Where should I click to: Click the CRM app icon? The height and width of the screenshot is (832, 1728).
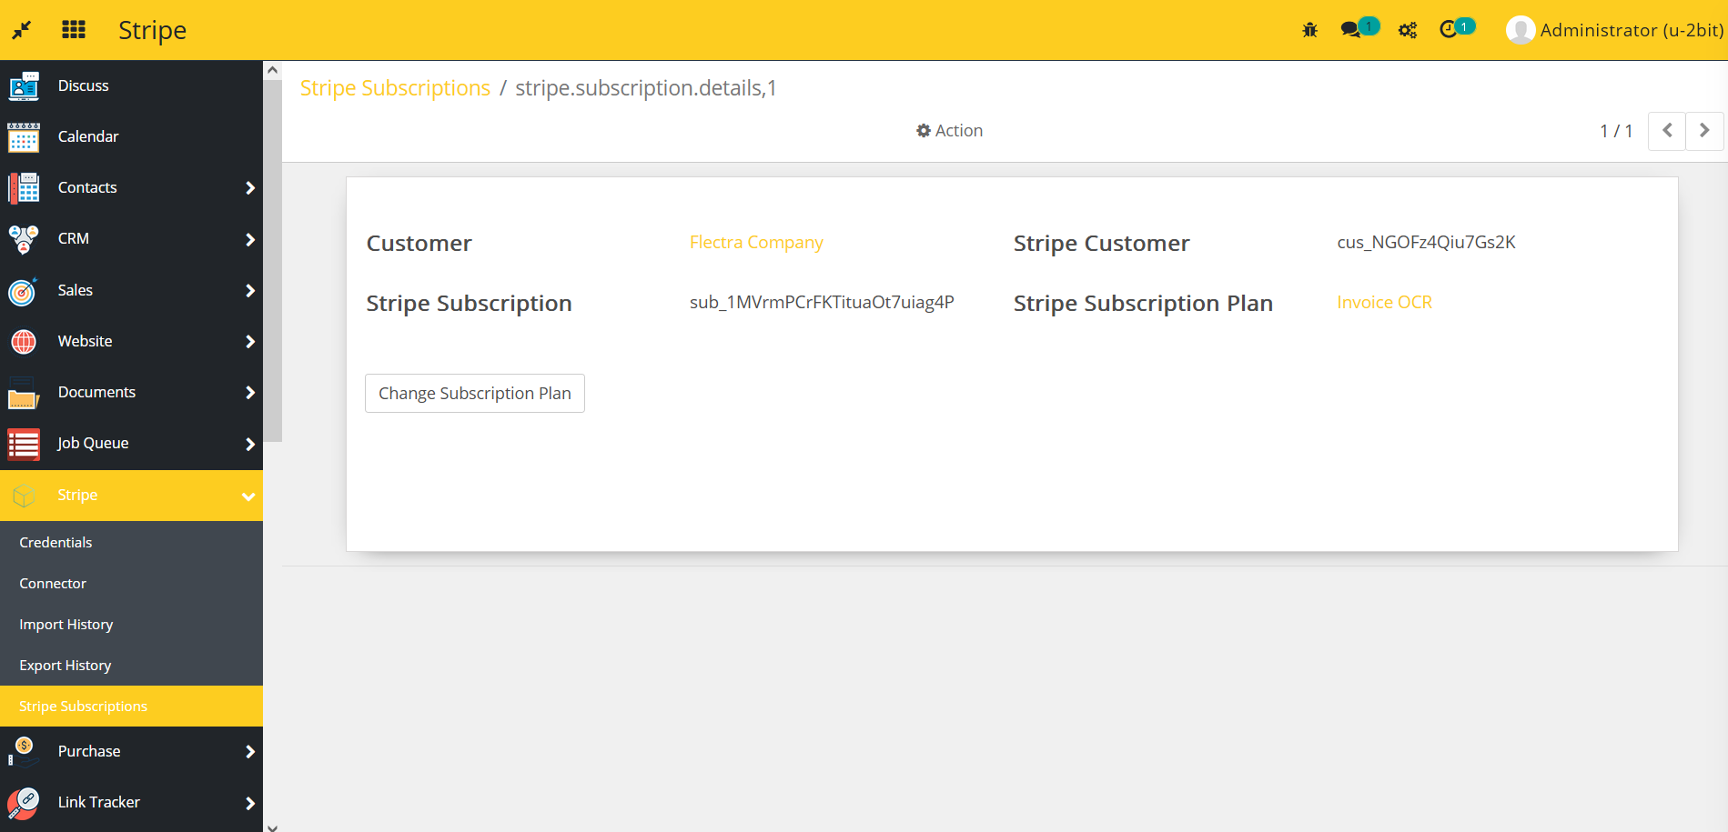click(x=23, y=238)
